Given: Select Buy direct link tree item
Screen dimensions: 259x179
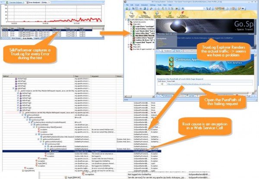Looking at the screenshot, I should point(145,35).
